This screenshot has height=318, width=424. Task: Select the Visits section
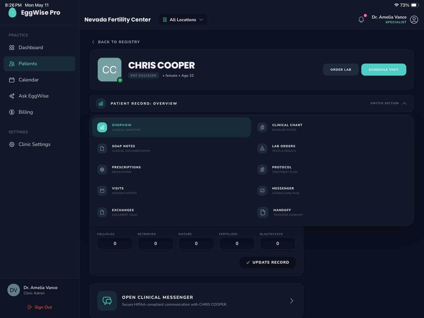(172, 190)
